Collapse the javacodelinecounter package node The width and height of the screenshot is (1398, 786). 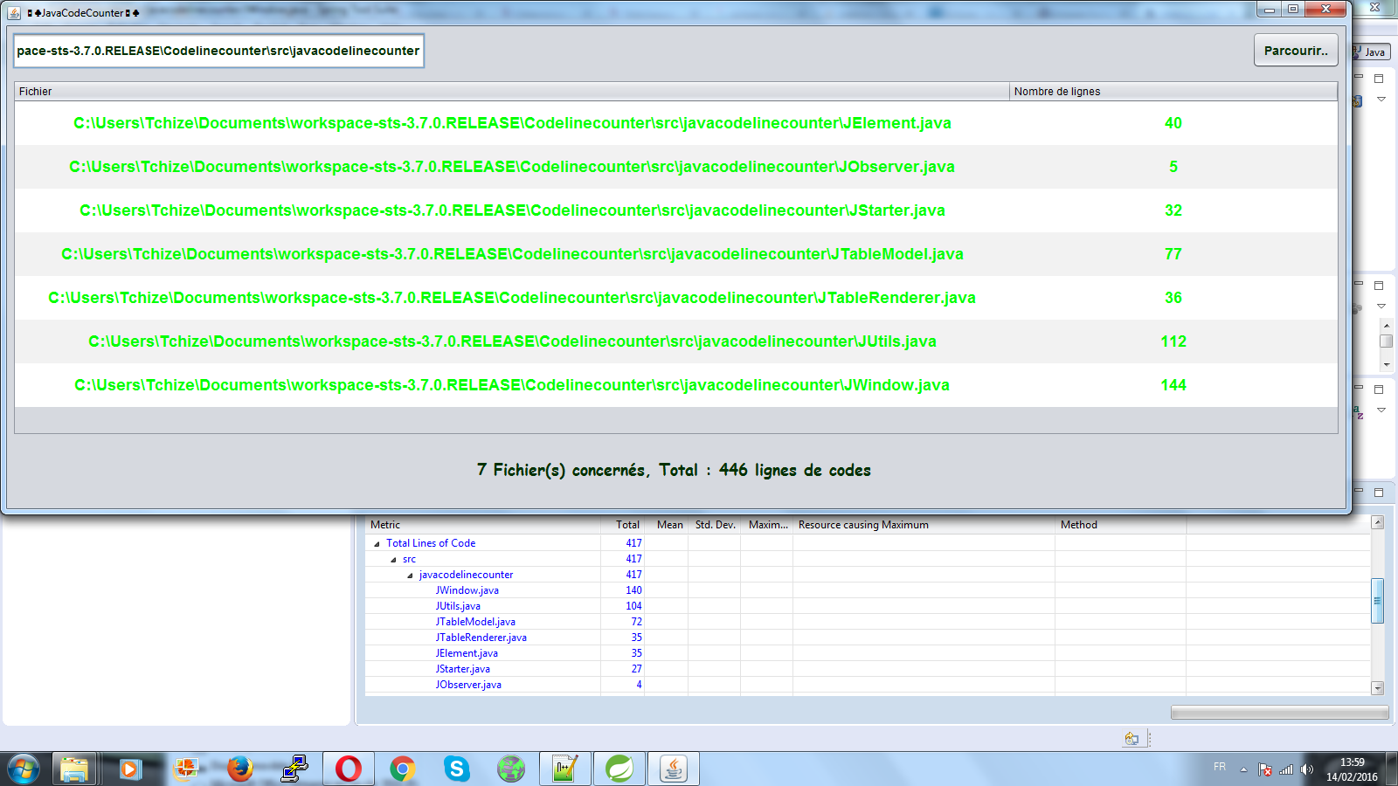click(x=410, y=575)
